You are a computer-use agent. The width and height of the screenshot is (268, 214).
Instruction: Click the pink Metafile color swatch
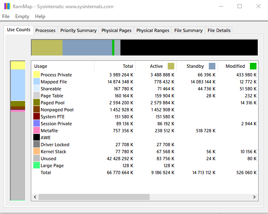click(37, 131)
